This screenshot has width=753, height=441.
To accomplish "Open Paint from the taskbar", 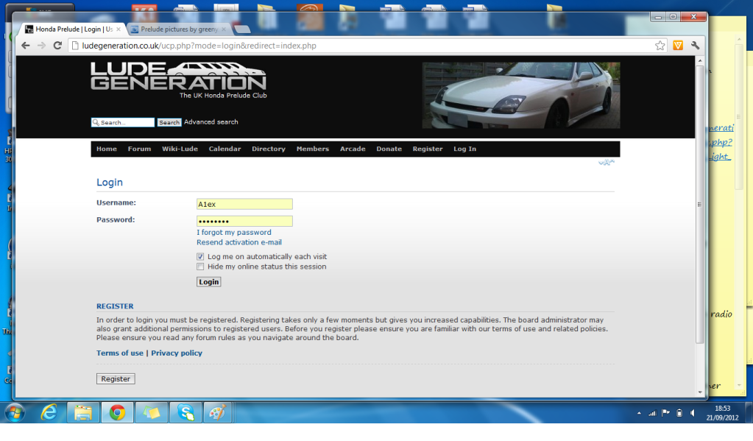I will click(218, 413).
